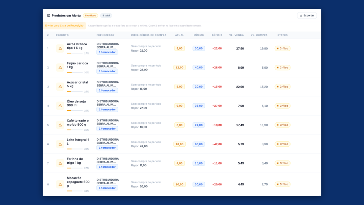Click warning icon for Arroz branco
The image size is (364, 205).
(x=60, y=48)
